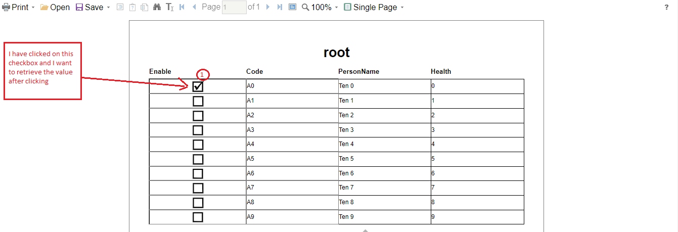Go to the previous page

tap(194, 7)
